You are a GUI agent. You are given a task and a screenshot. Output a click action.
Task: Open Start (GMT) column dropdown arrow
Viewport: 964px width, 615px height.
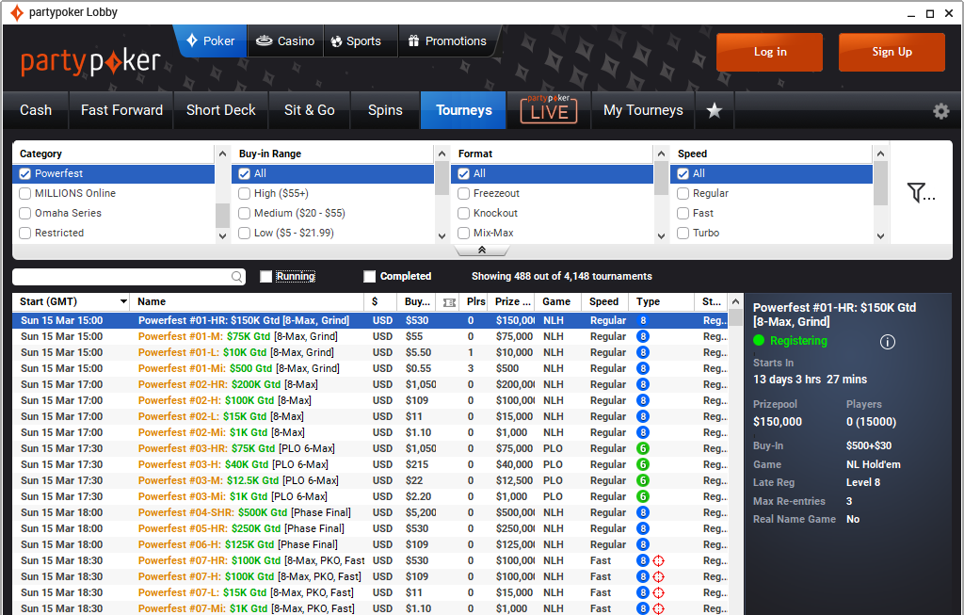point(123,301)
